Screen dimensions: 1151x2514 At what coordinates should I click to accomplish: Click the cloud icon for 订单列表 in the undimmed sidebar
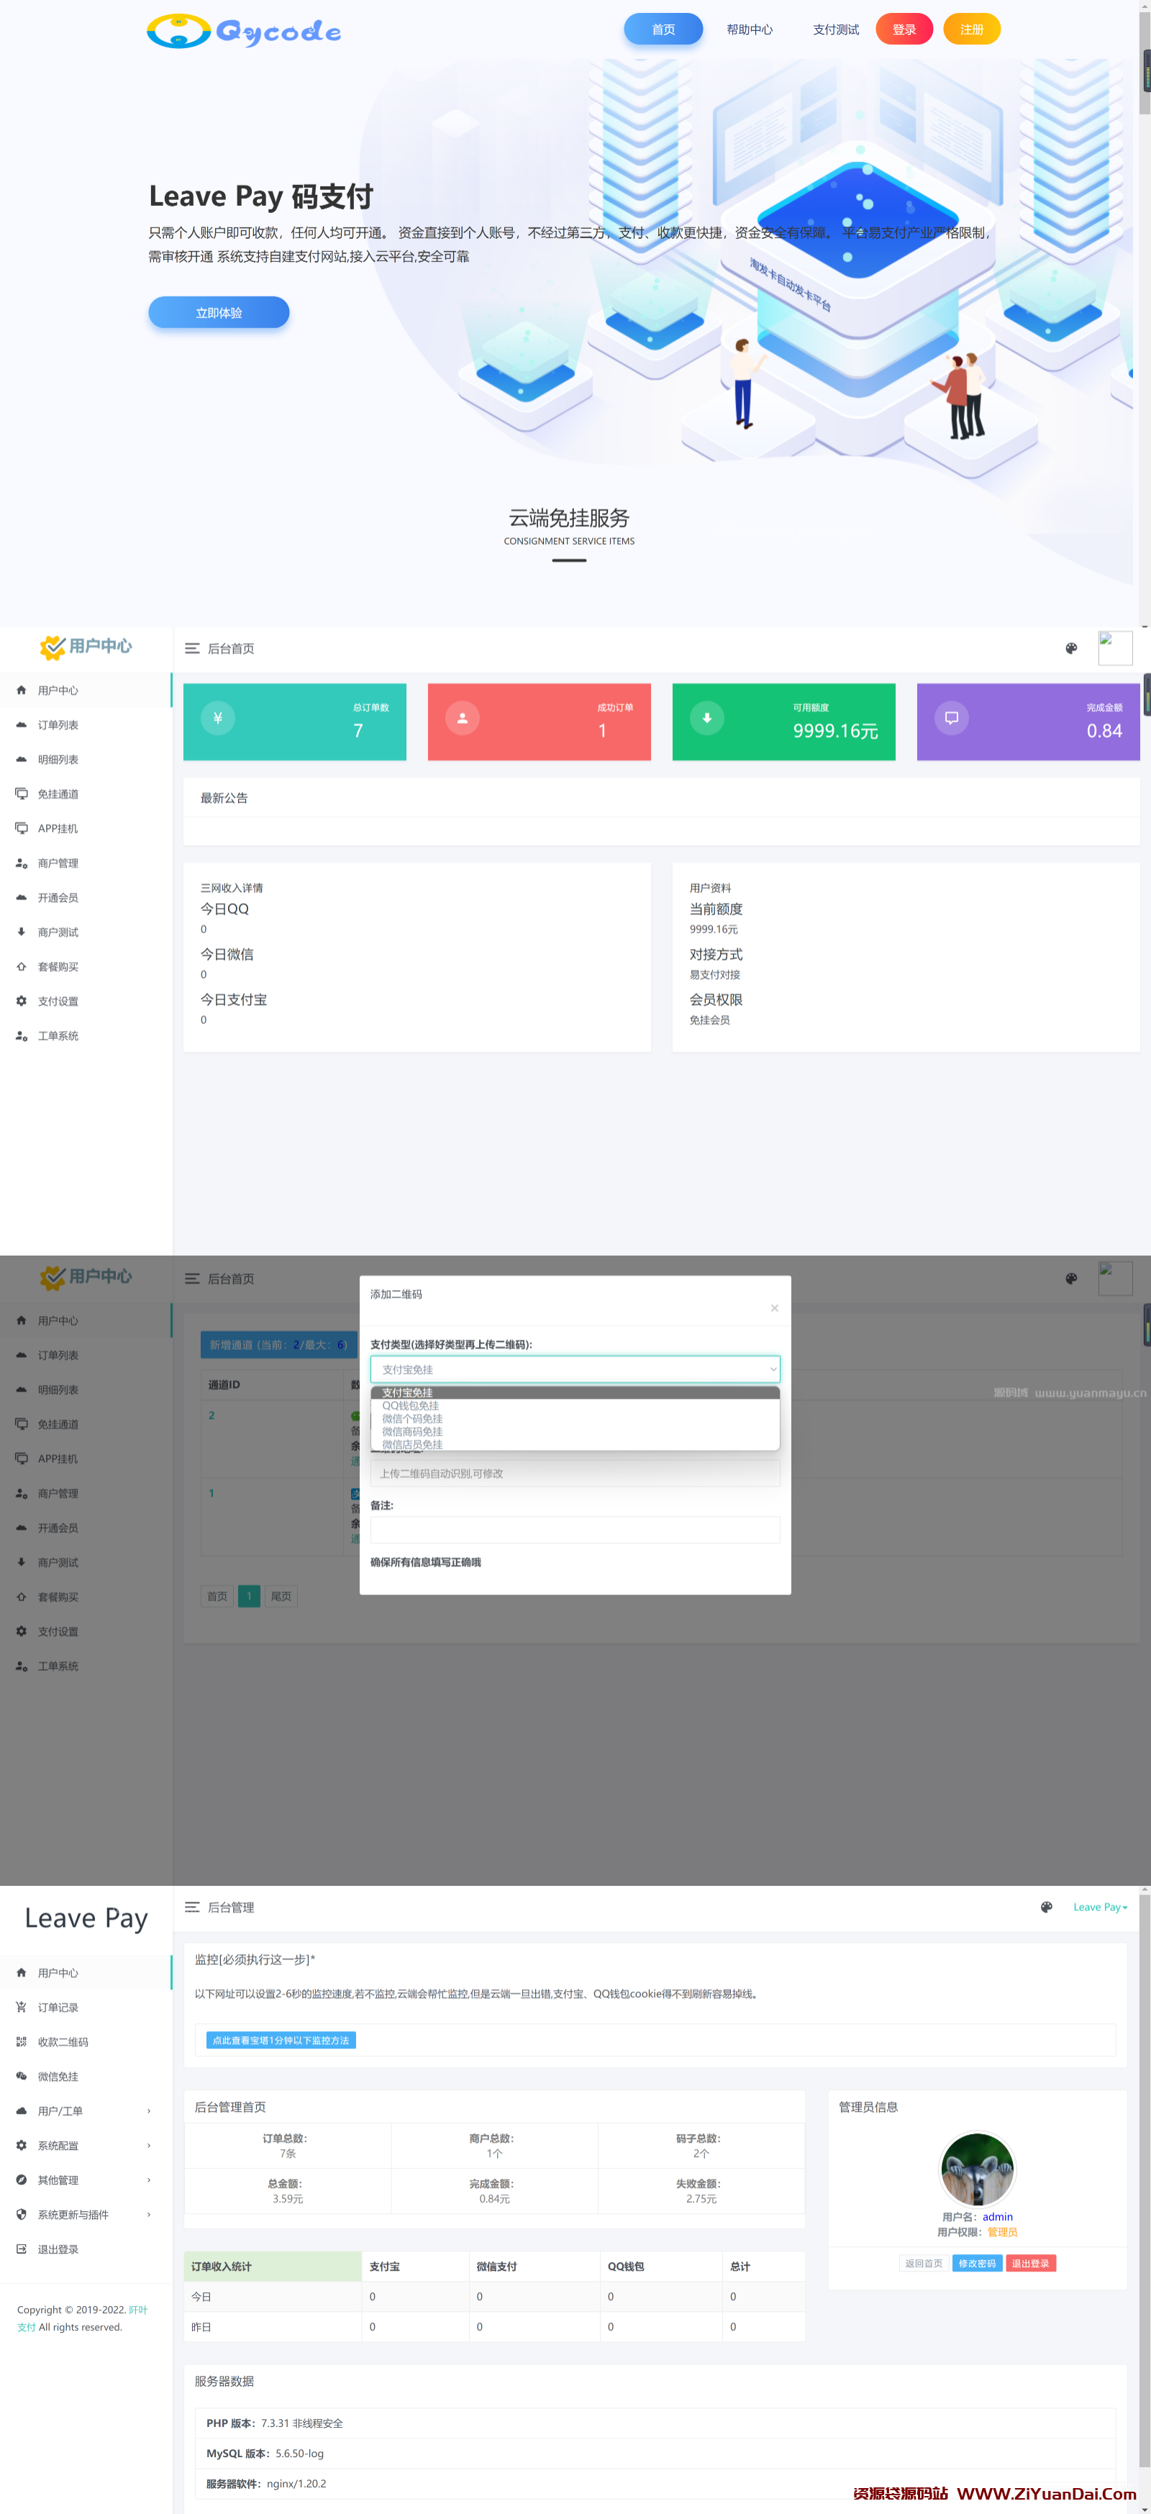pyautogui.click(x=22, y=724)
